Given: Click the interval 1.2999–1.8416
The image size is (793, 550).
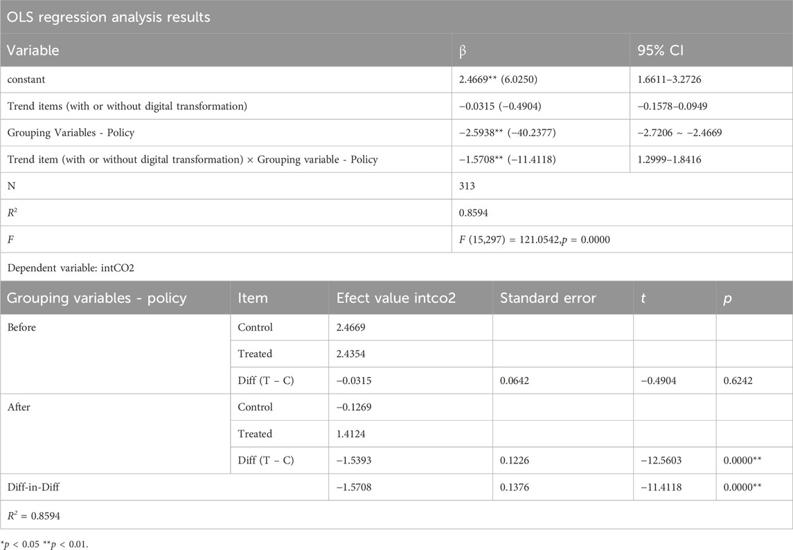Looking at the screenshot, I should tap(669, 160).
